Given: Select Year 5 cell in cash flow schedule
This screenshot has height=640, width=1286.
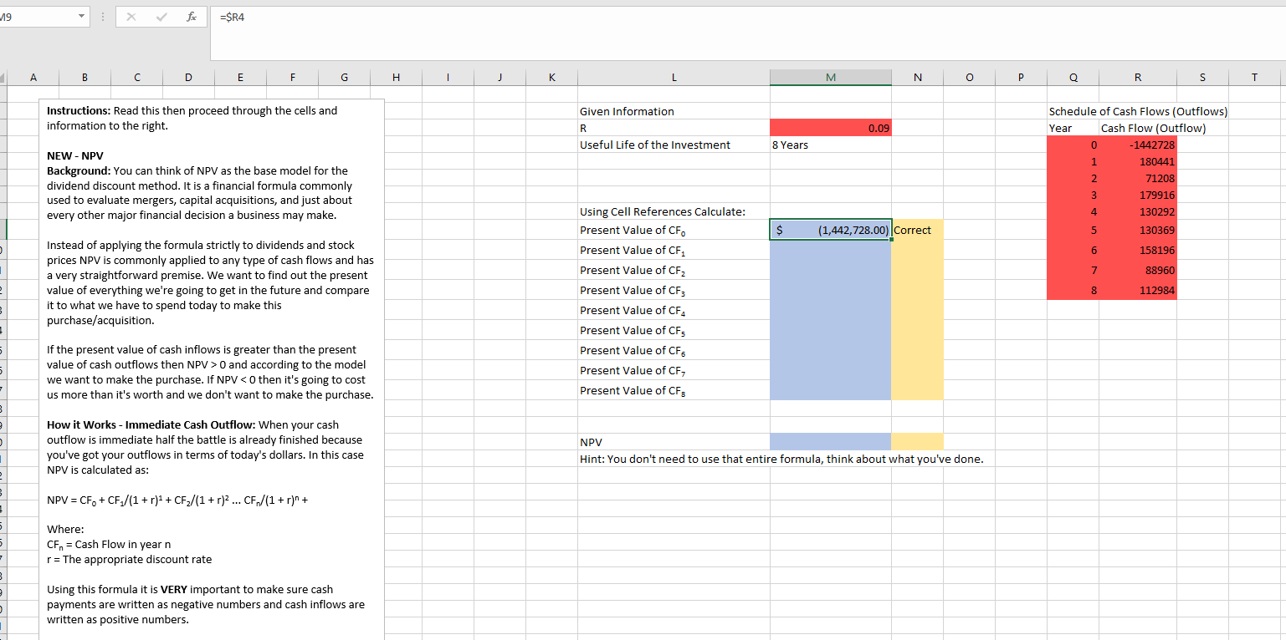Looking at the screenshot, I should pyautogui.click(x=1073, y=230).
